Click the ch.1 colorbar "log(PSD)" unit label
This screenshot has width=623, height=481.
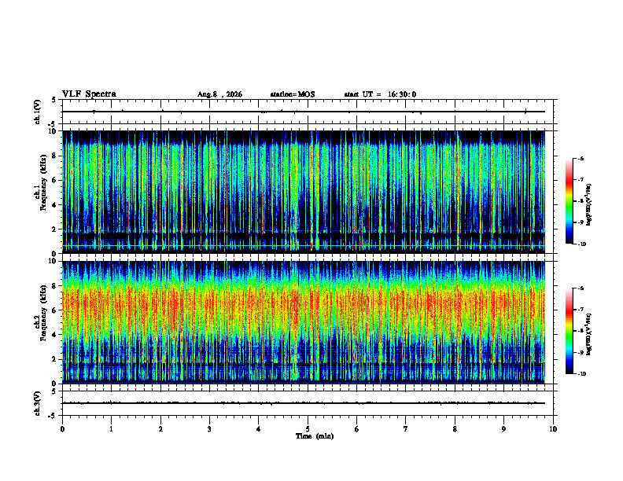tap(589, 205)
